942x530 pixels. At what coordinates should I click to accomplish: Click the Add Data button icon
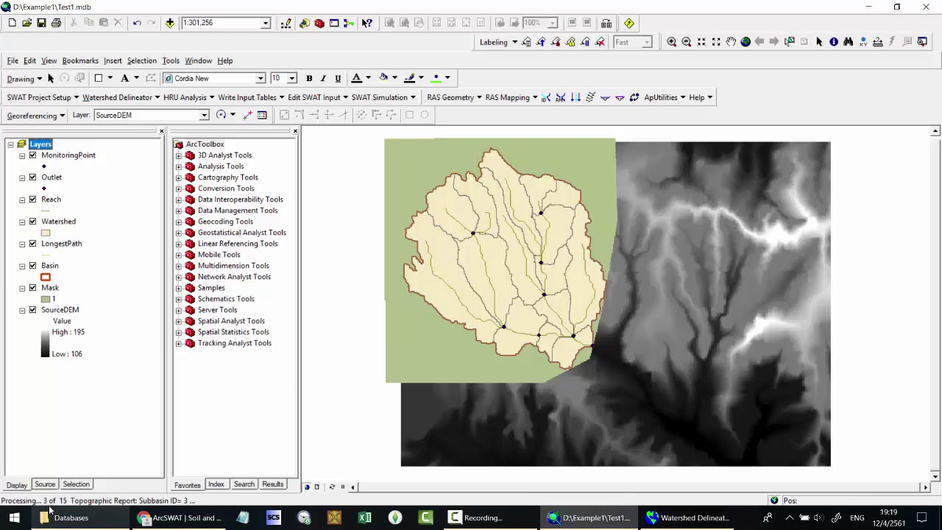point(170,23)
